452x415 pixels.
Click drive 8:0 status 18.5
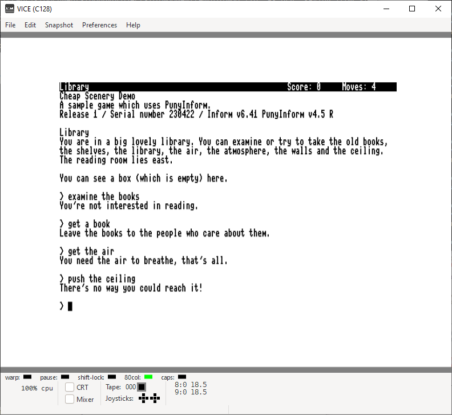[191, 384]
